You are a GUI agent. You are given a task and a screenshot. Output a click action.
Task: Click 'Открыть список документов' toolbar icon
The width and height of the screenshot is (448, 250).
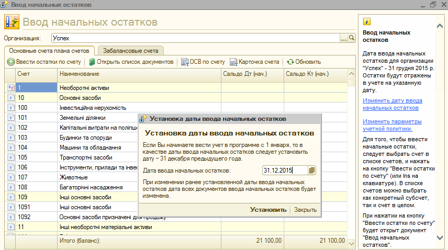92,62
